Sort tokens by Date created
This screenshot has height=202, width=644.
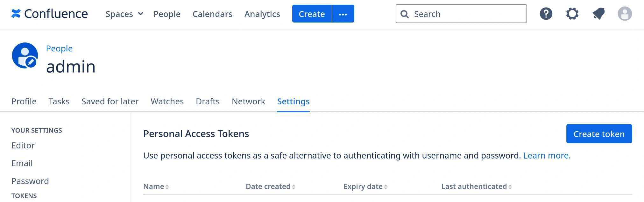point(271,186)
